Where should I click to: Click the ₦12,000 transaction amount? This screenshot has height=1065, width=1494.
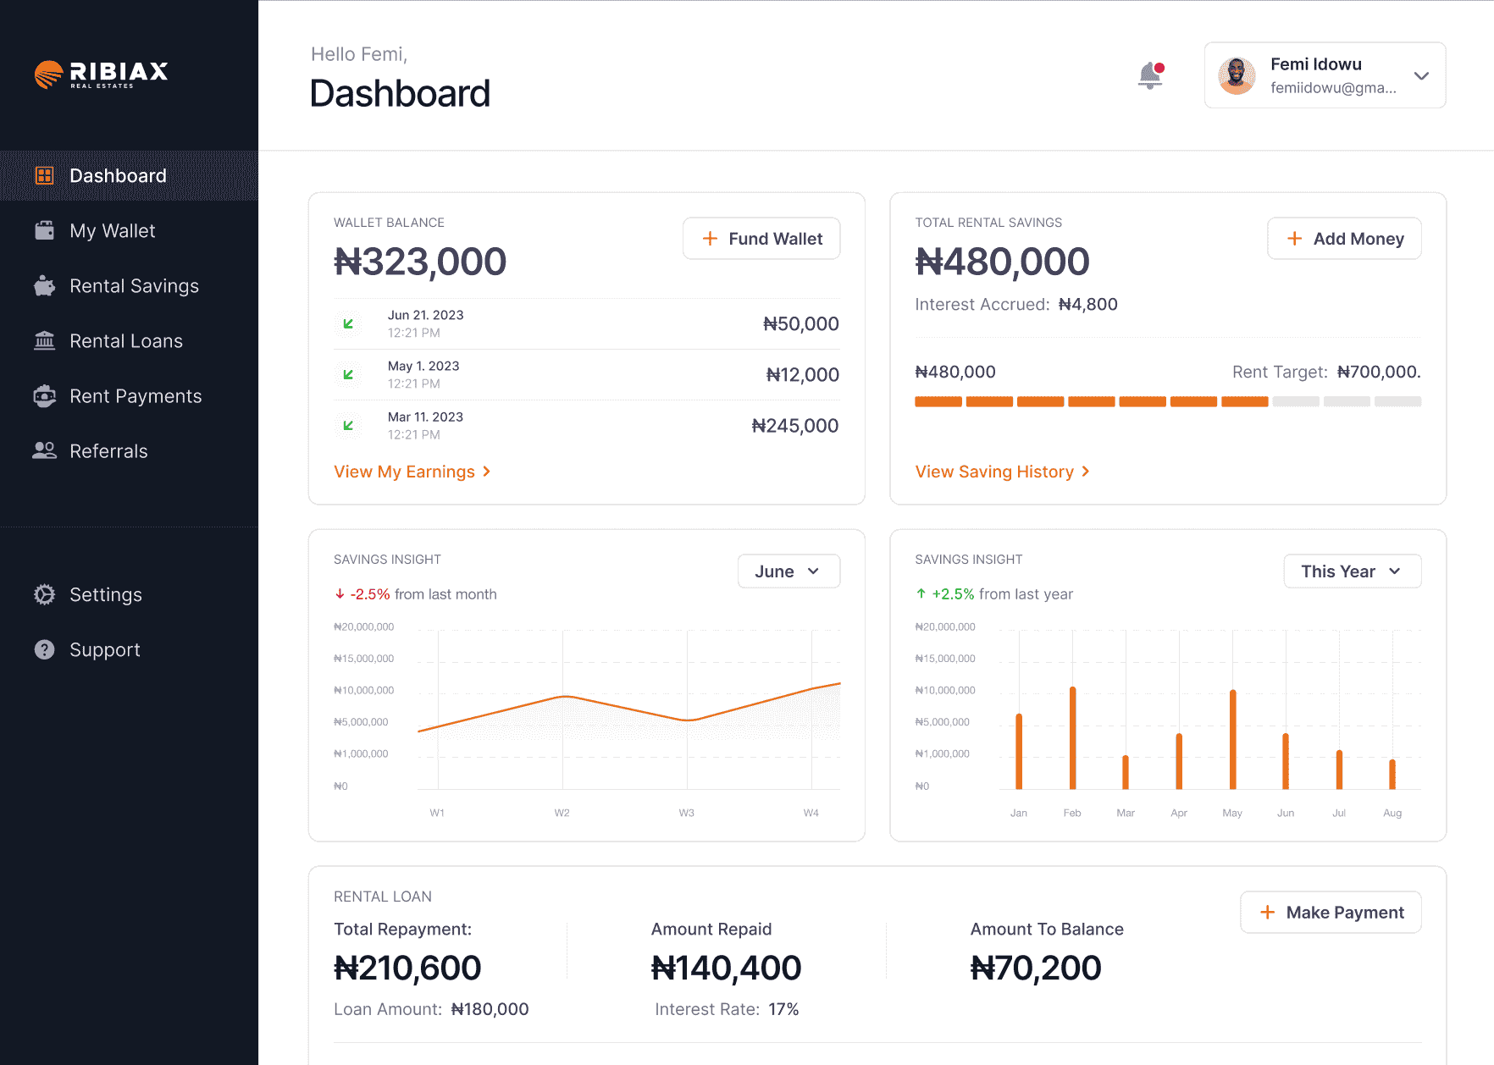click(x=802, y=374)
